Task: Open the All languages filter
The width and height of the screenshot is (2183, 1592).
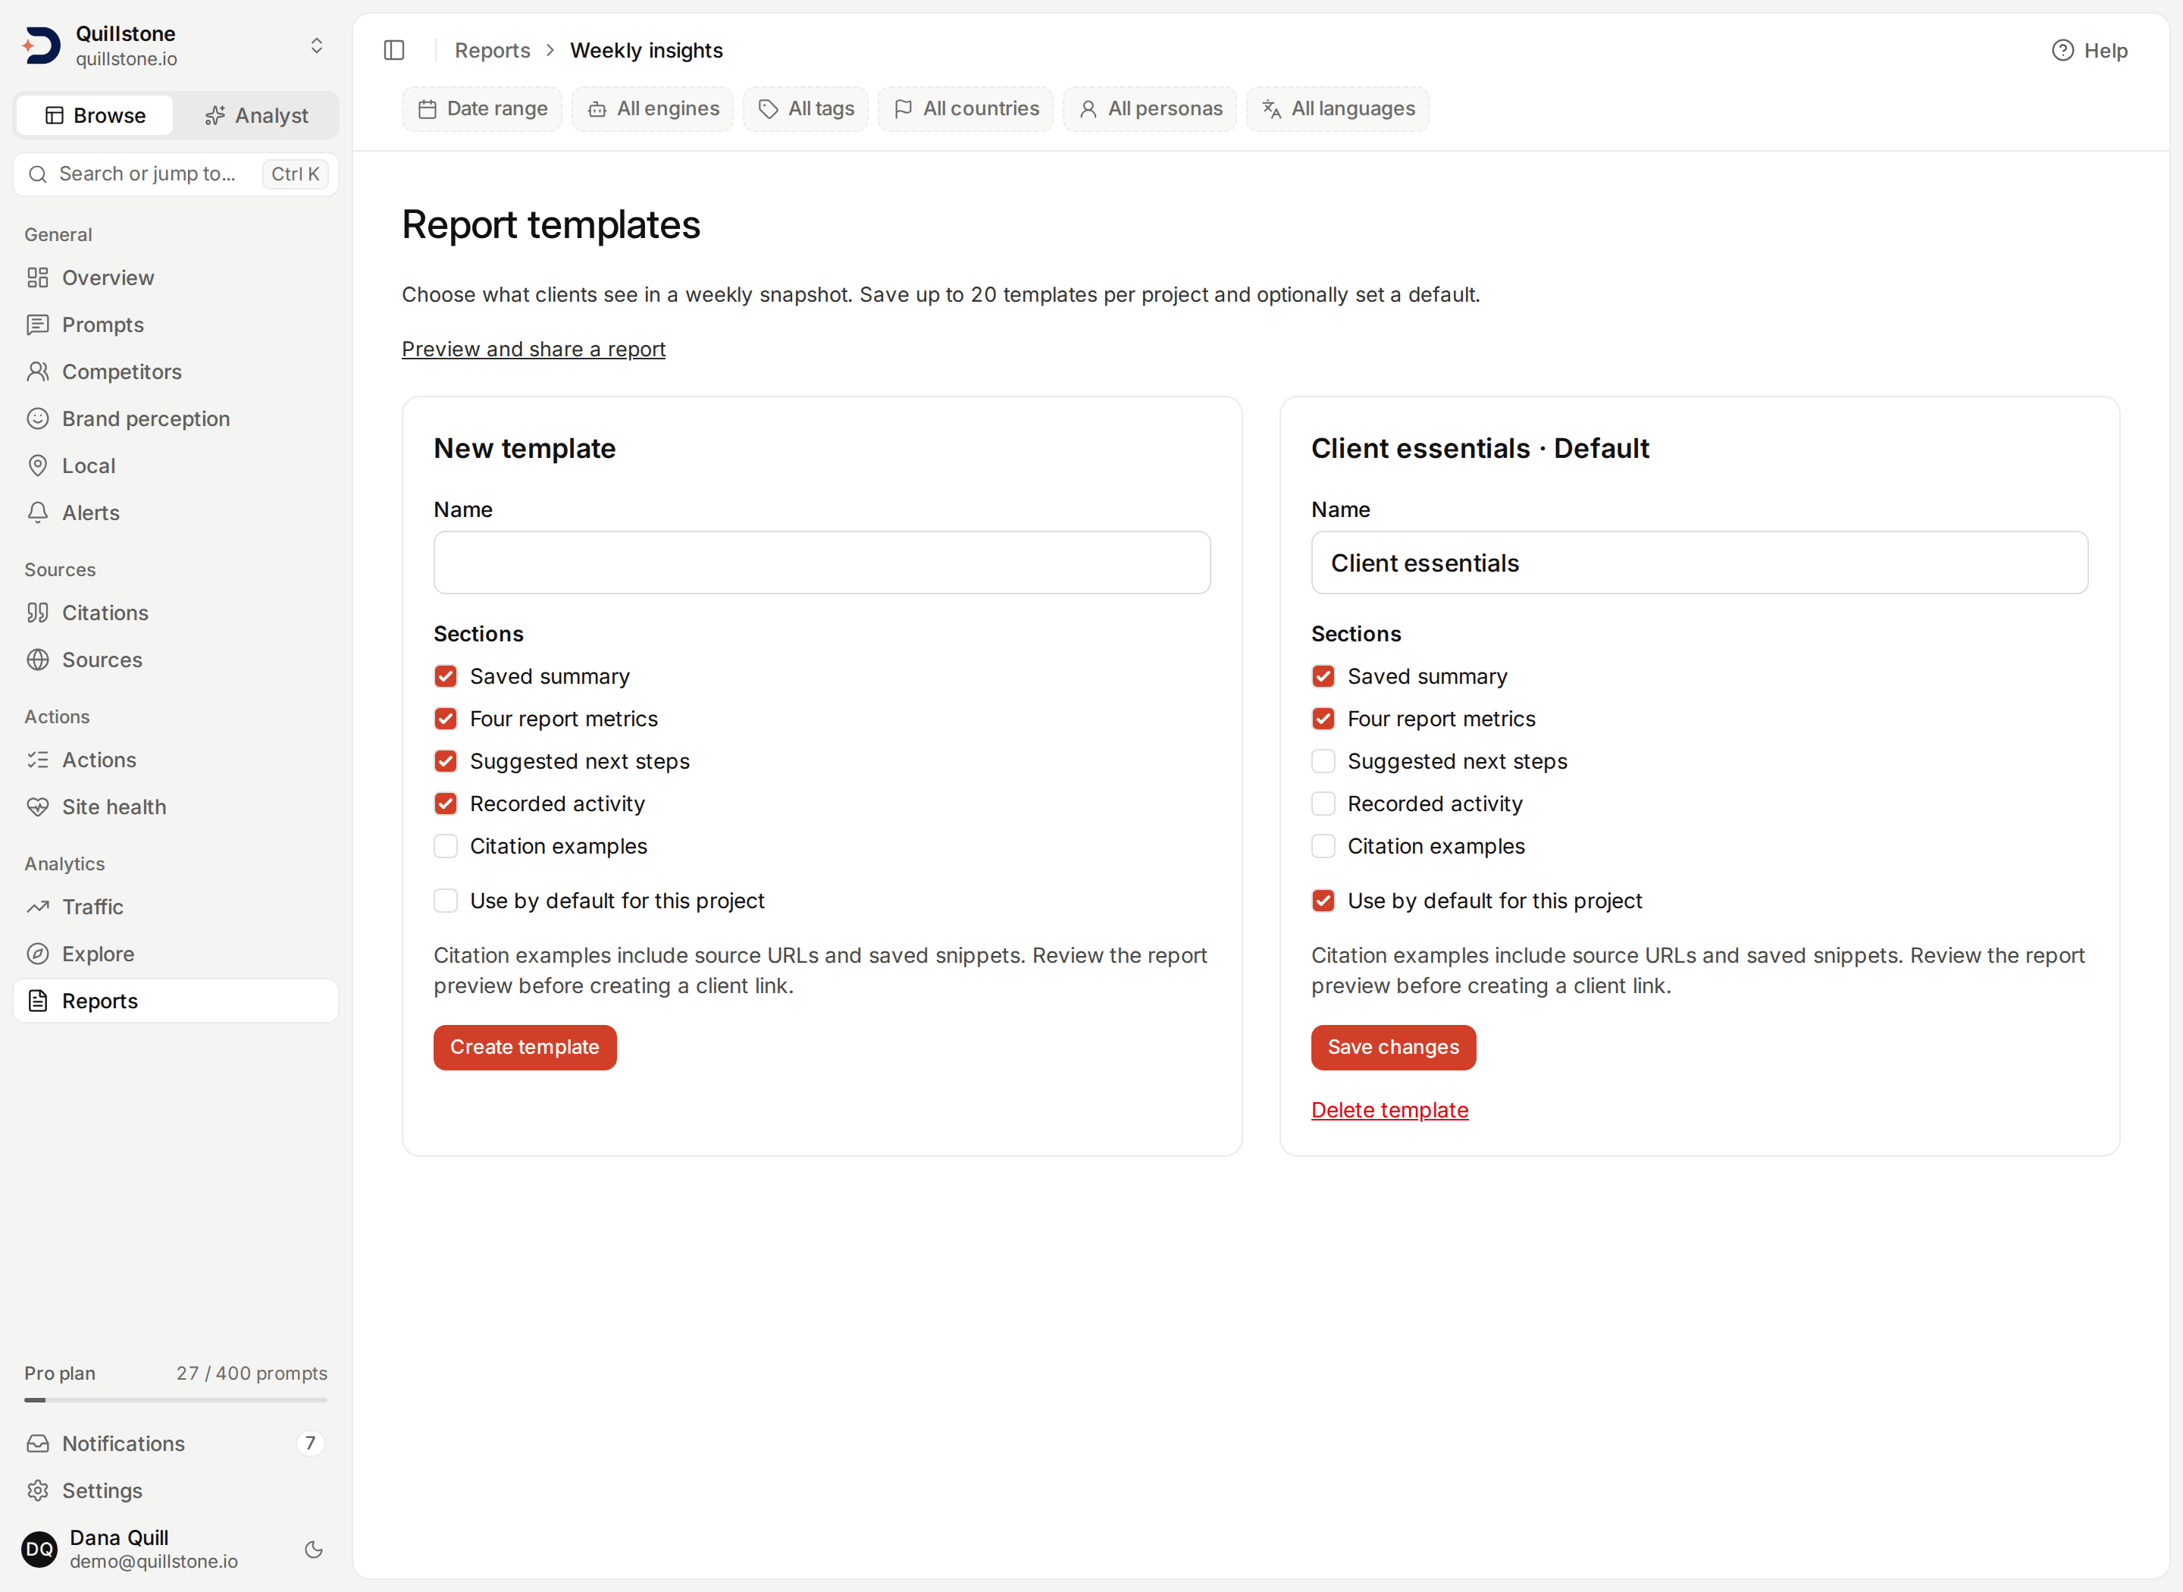Action: pos(1337,109)
